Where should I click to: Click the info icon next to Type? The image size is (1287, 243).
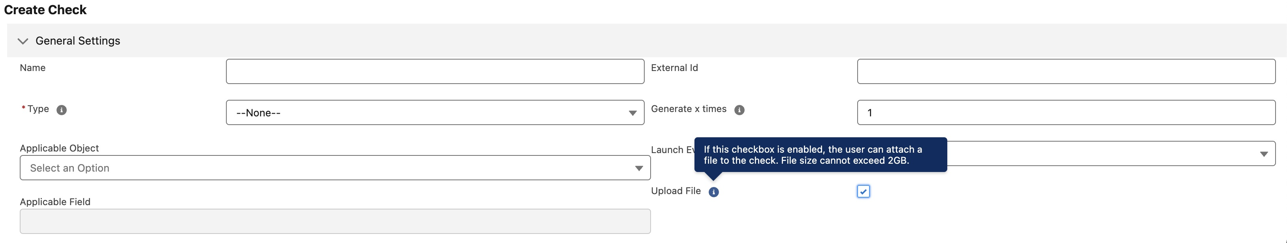point(62,110)
